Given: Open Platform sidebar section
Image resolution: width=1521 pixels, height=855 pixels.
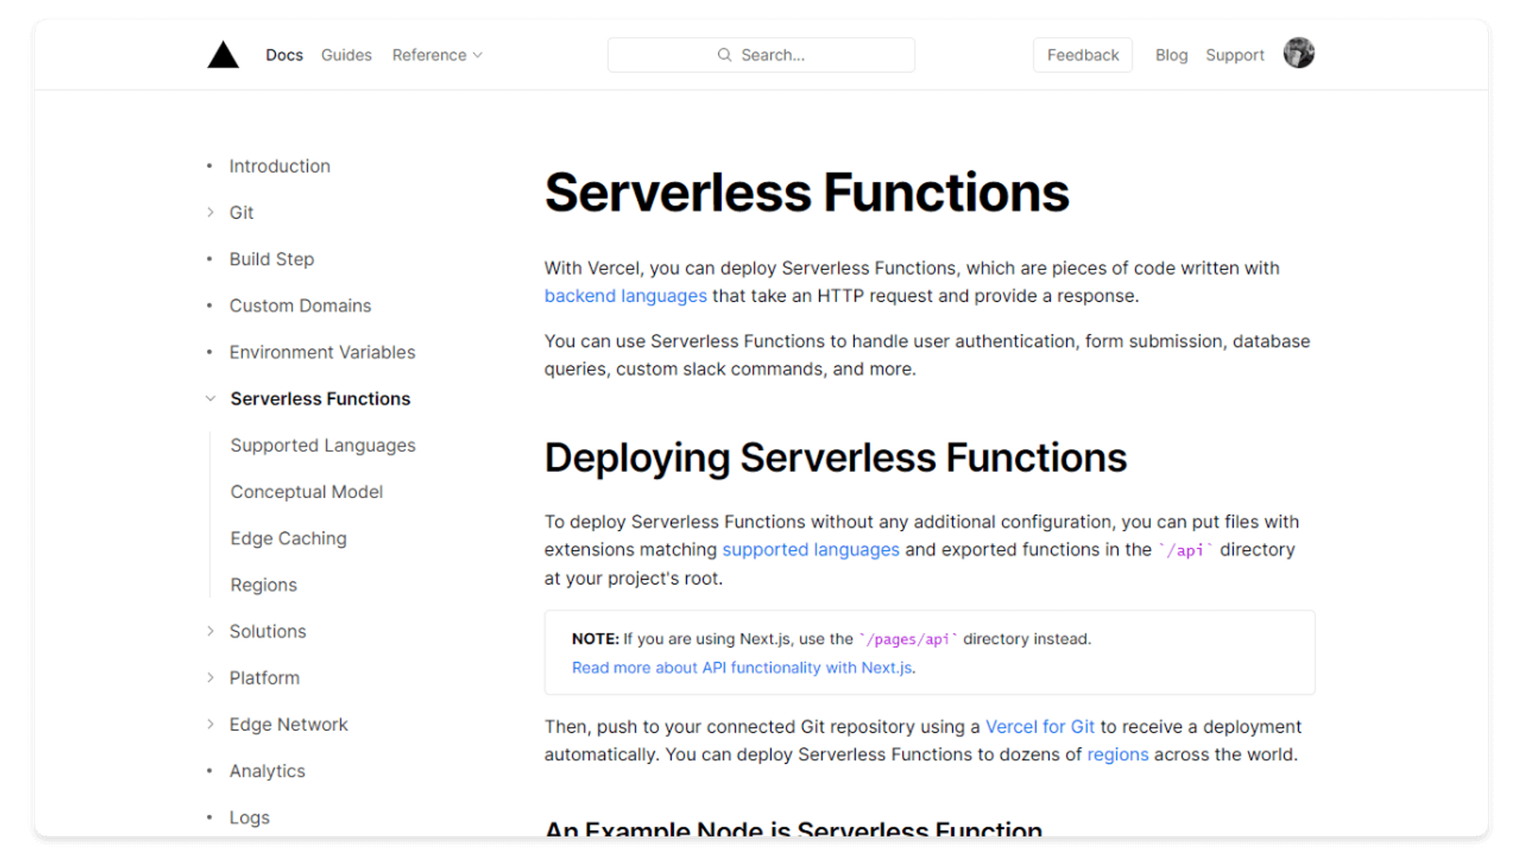Looking at the screenshot, I should click(264, 678).
